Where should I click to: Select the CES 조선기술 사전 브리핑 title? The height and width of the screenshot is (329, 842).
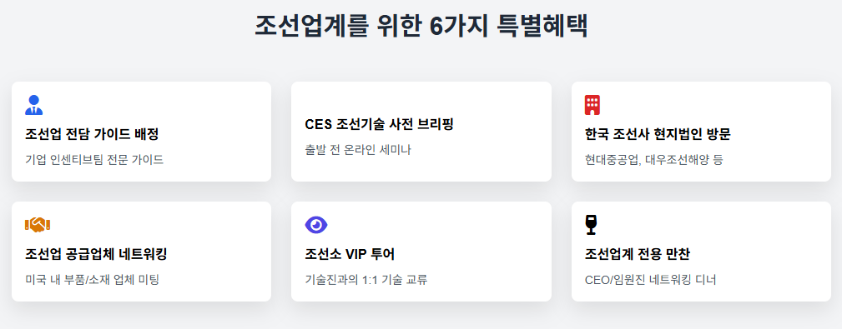pos(379,125)
